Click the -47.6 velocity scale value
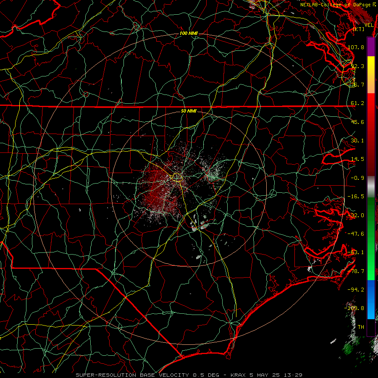378x378 pixels. pos(356,234)
